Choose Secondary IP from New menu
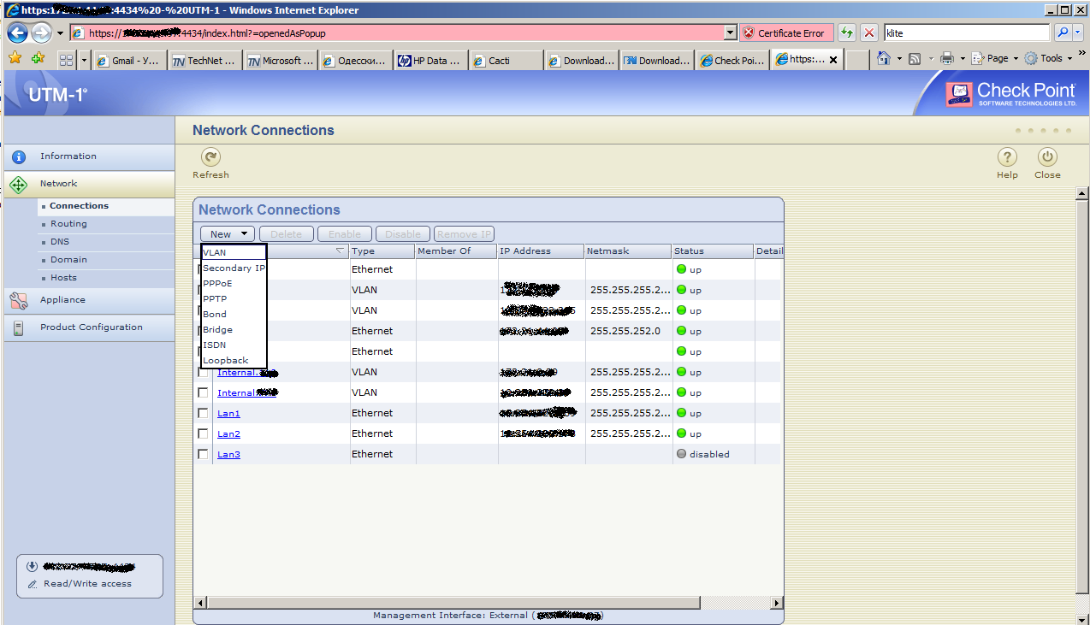Viewport: 1090px width, 625px height. (x=234, y=268)
